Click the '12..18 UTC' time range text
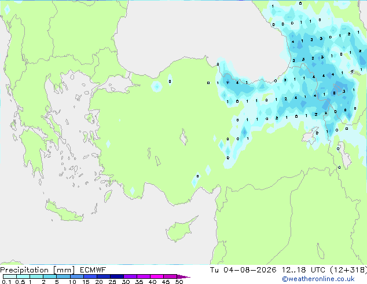 303,270
